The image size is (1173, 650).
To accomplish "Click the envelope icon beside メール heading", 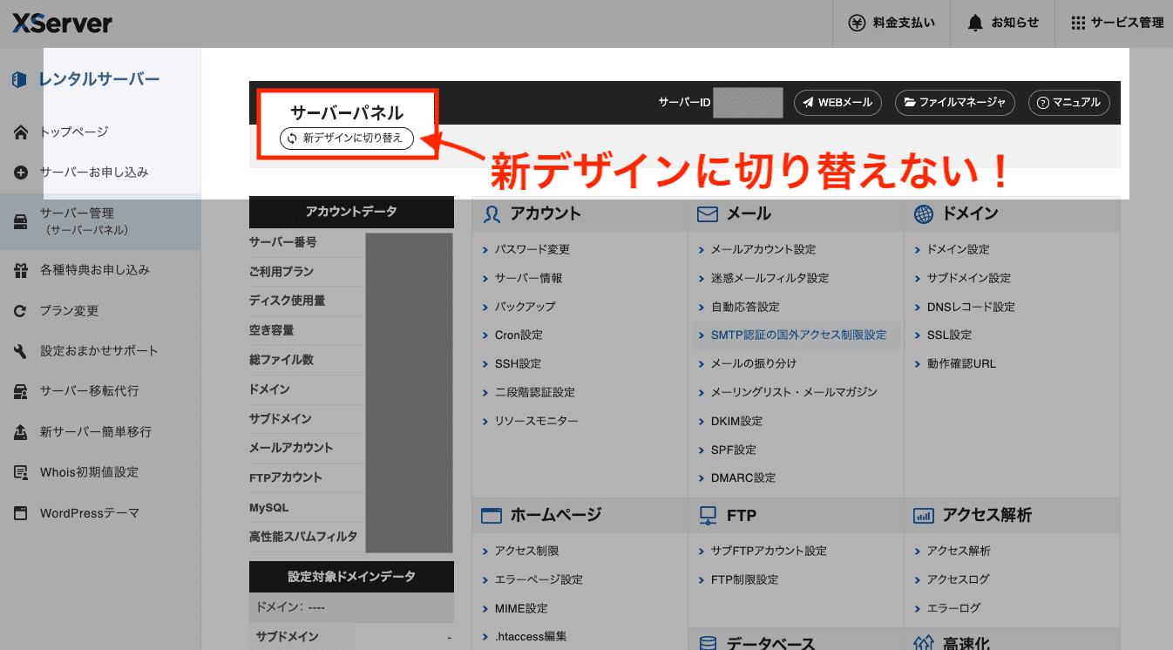I will point(707,213).
